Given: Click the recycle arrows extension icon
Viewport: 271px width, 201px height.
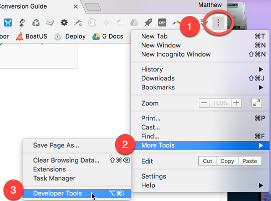Looking at the screenshot, I should [x=36, y=22].
